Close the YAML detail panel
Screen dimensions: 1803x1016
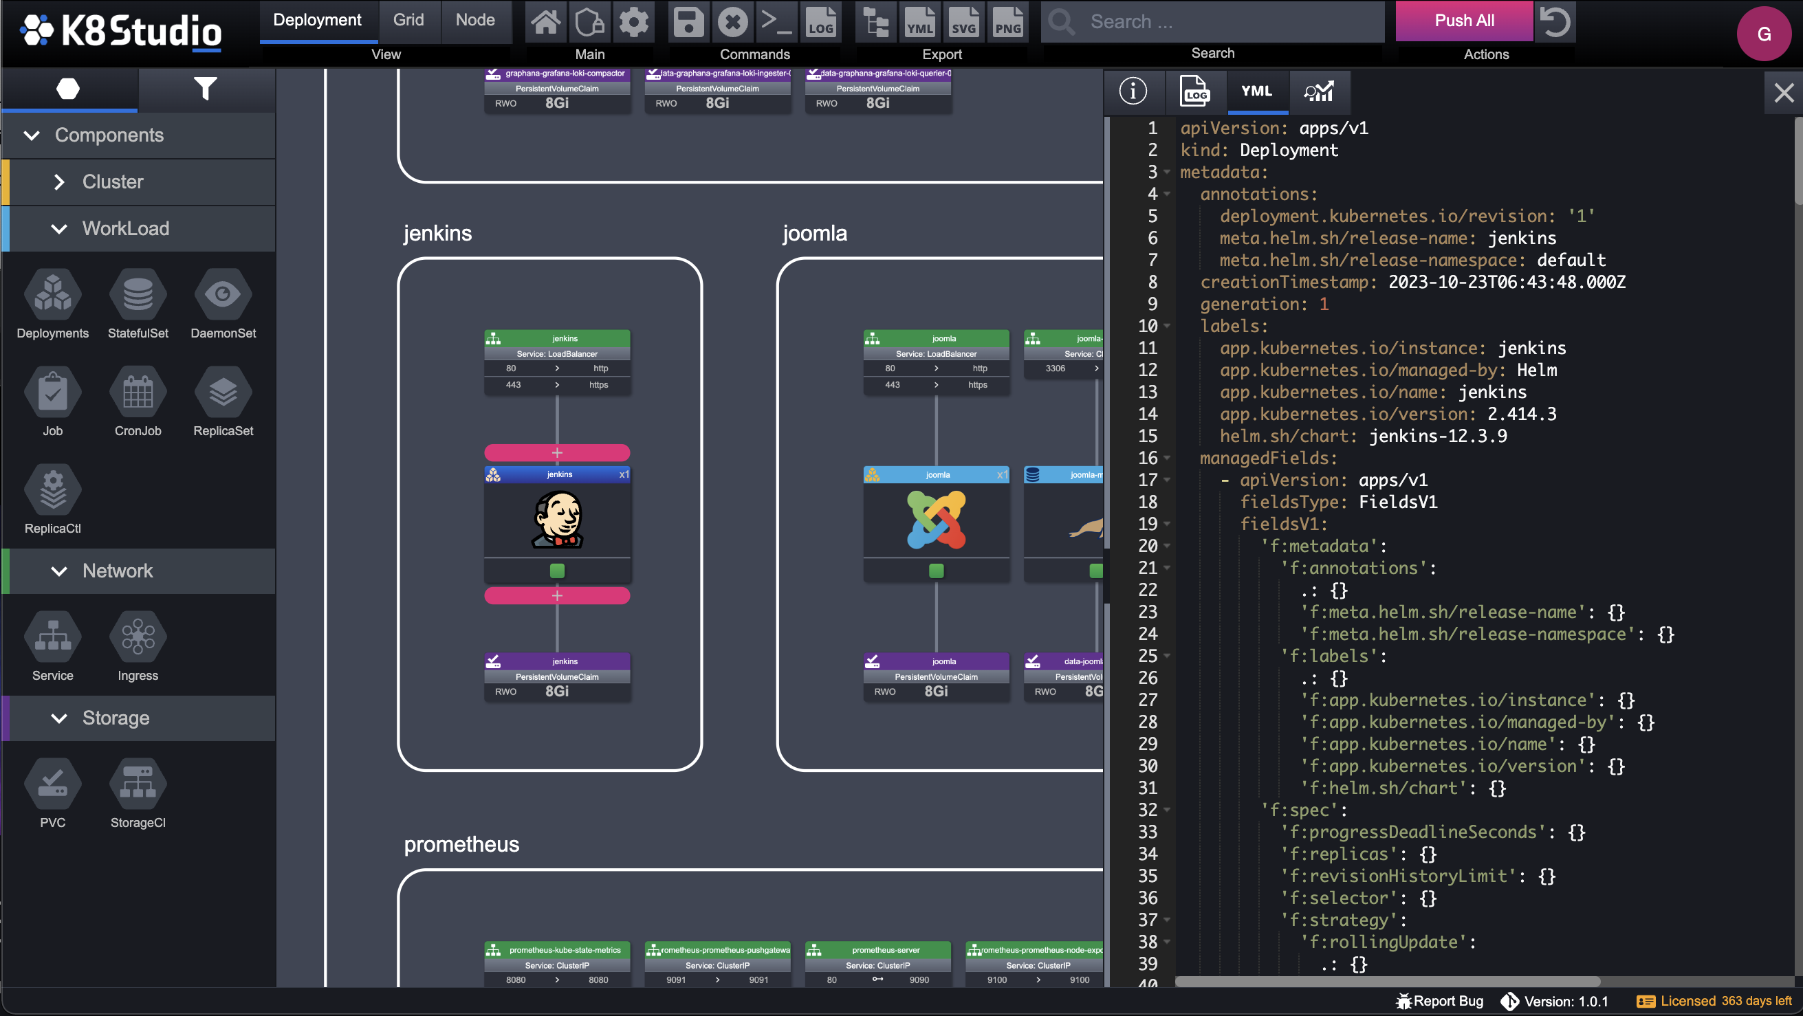(x=1784, y=92)
